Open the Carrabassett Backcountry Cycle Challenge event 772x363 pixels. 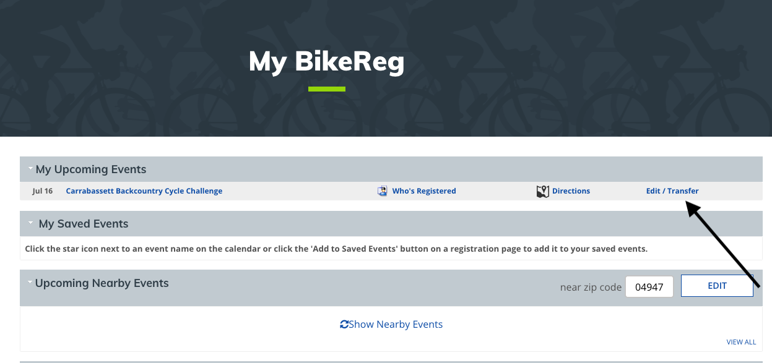point(144,191)
